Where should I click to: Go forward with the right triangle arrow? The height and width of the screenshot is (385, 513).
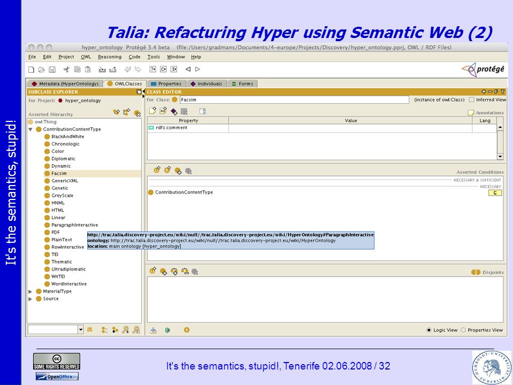(198, 70)
